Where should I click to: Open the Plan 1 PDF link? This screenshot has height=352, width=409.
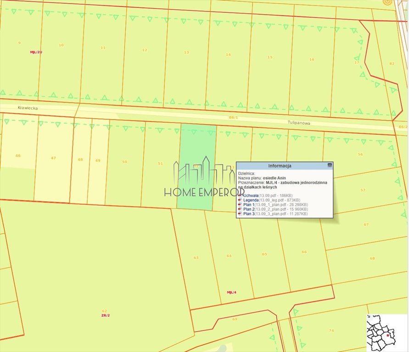(249, 205)
